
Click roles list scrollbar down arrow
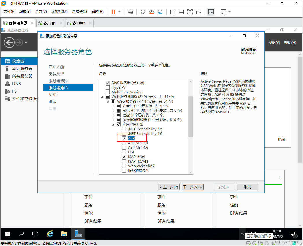point(191,172)
